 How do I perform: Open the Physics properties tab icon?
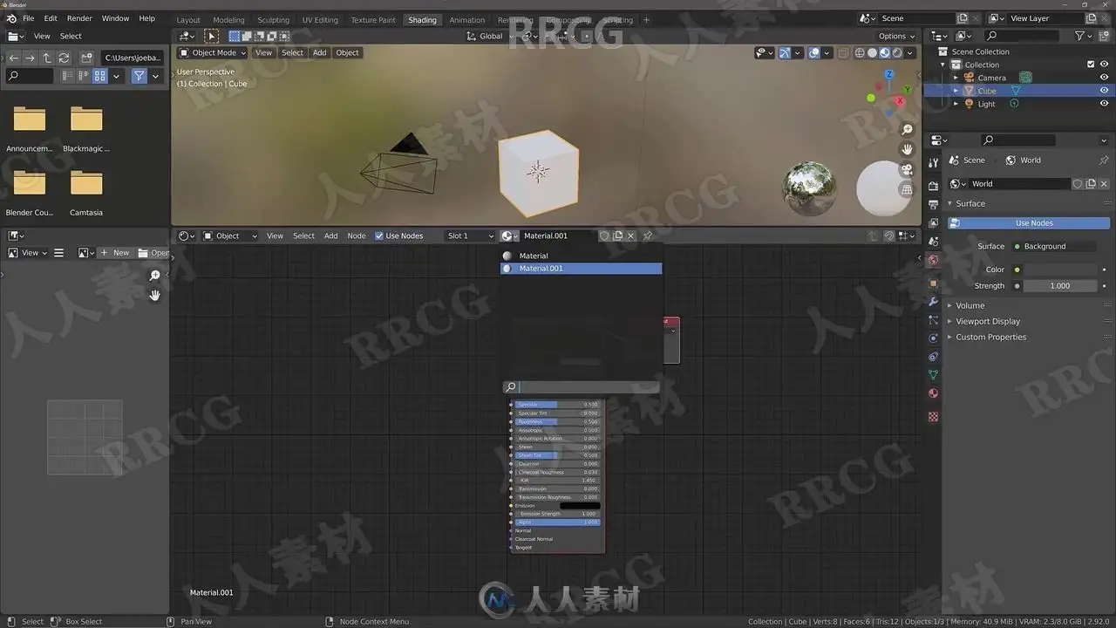934,338
